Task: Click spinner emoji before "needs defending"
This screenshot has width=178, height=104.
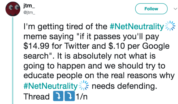Action: pos(84,85)
